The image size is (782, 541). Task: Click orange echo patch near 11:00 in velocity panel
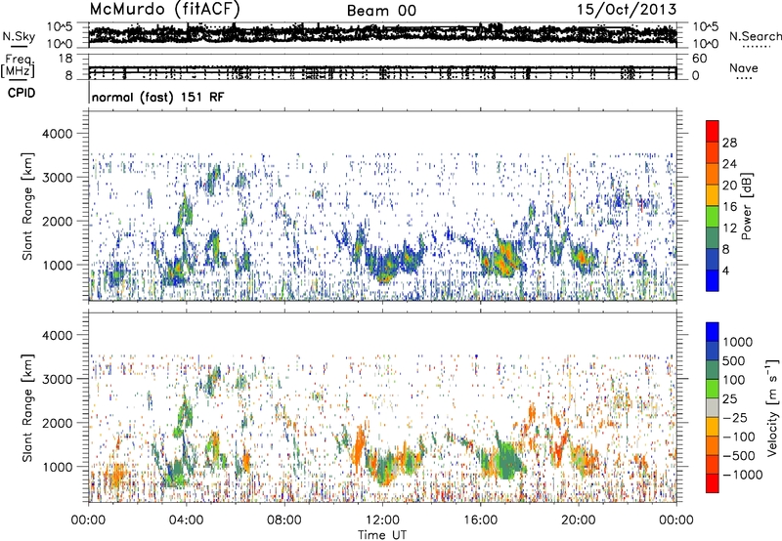(358, 446)
